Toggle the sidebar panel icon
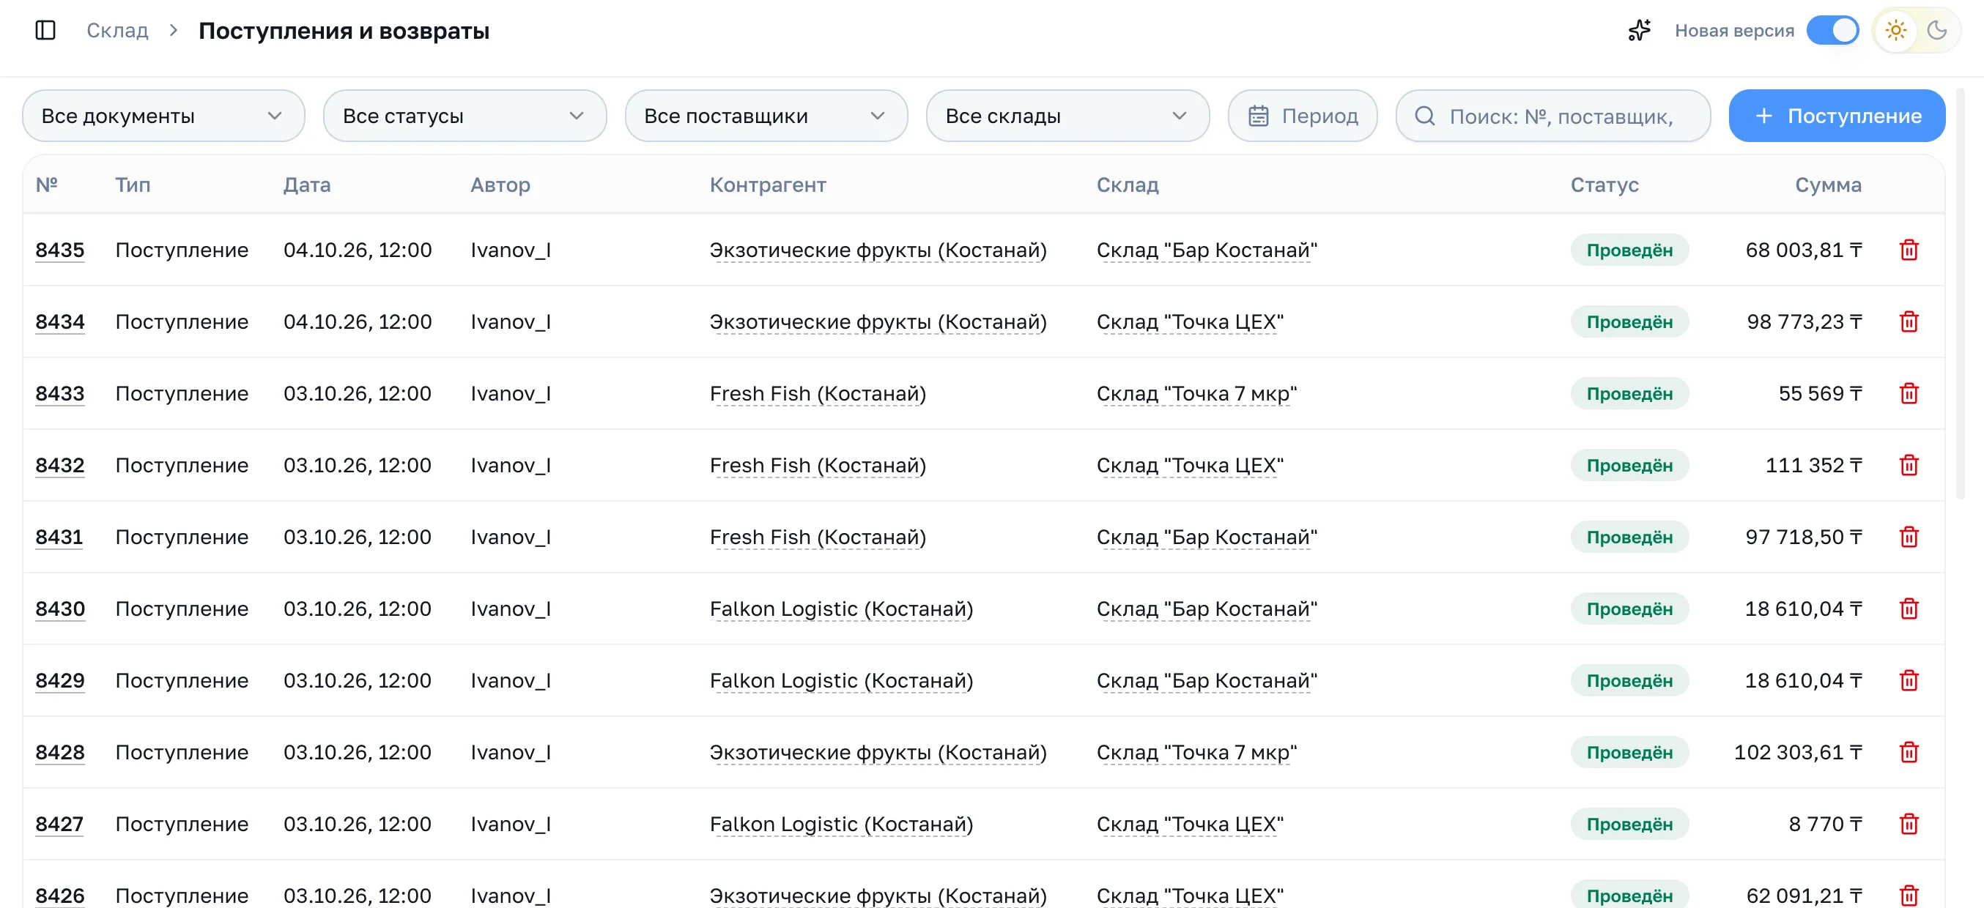The height and width of the screenshot is (908, 1984). point(45,31)
